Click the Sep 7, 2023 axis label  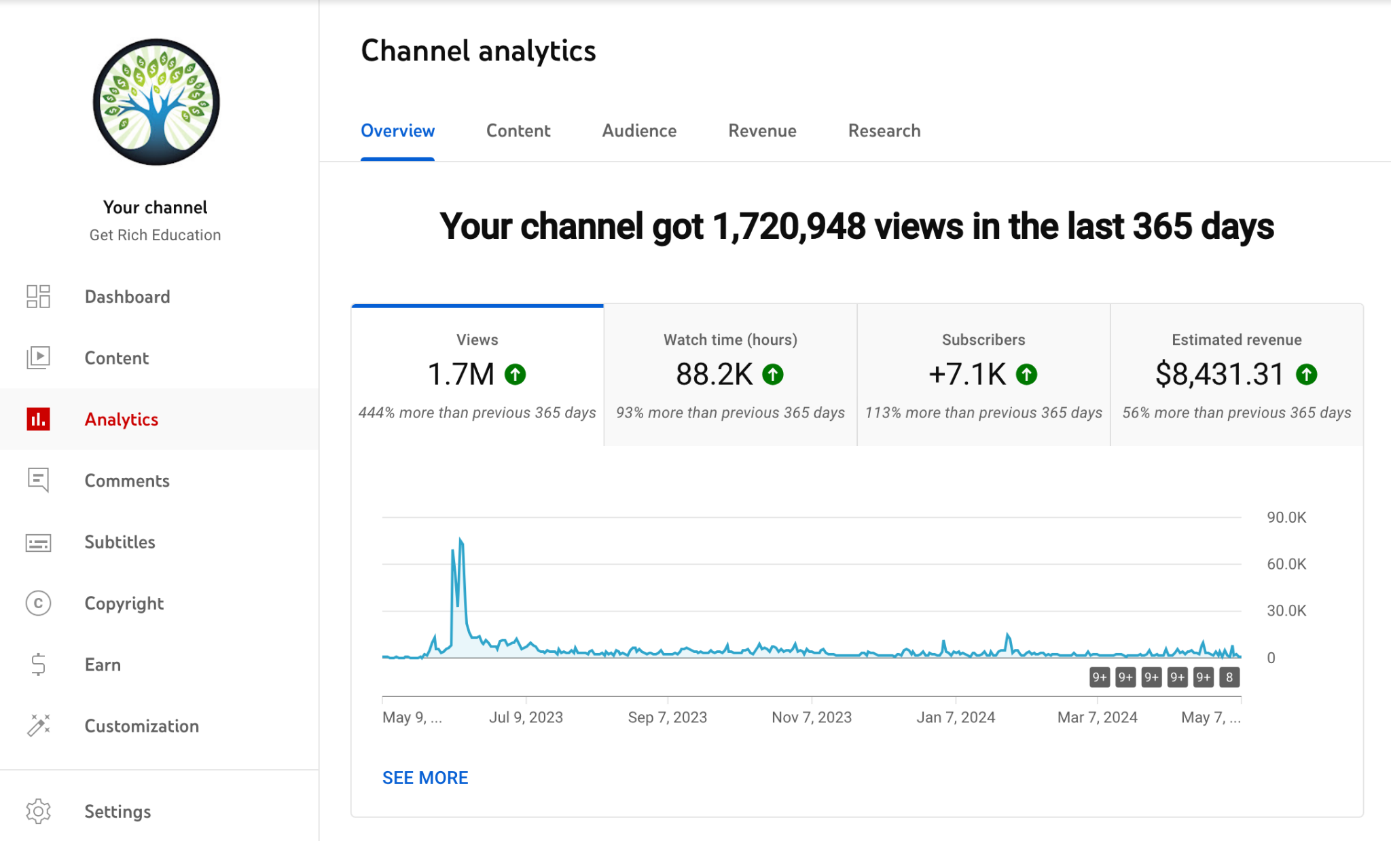pos(668,717)
